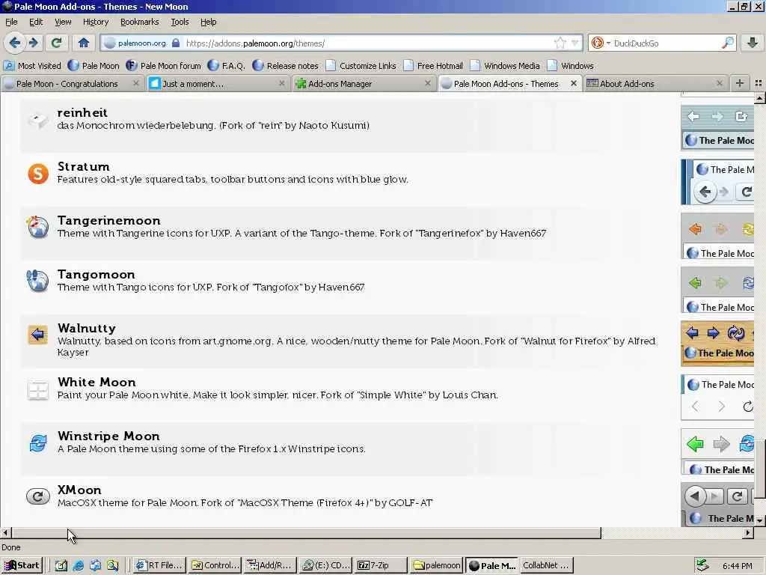Open the Tools menu
This screenshot has width=766, height=575.
[180, 22]
